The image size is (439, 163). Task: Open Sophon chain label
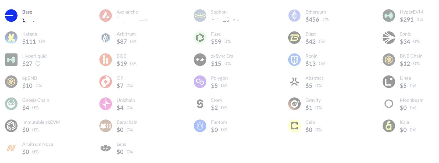[x=219, y=12]
